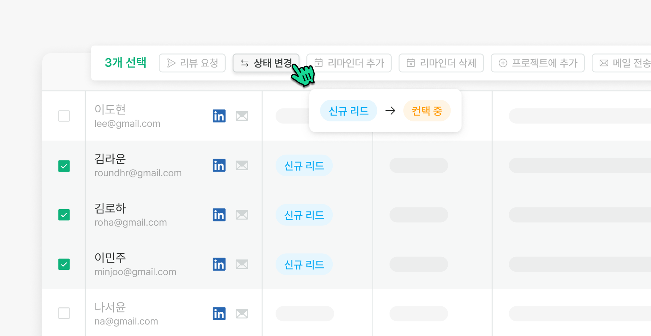Click mail icon beside lee@gmail.com
651x336 pixels.
[x=242, y=116]
